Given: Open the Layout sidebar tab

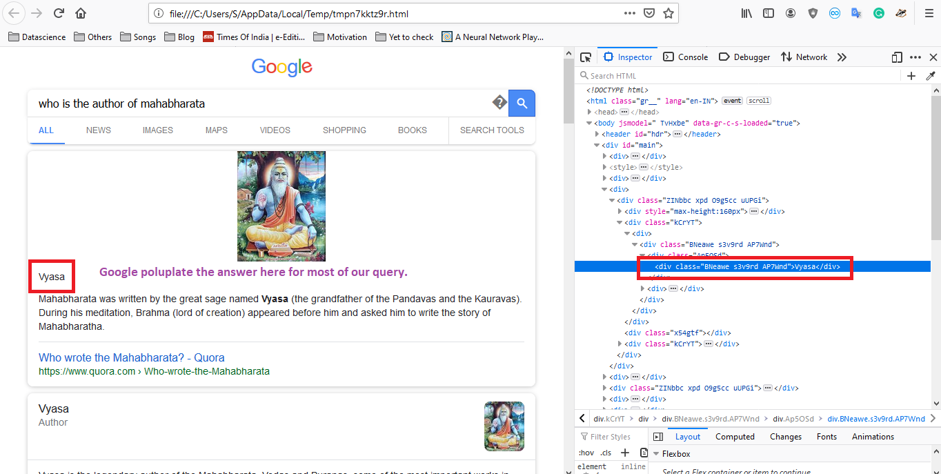Looking at the screenshot, I should [x=688, y=437].
